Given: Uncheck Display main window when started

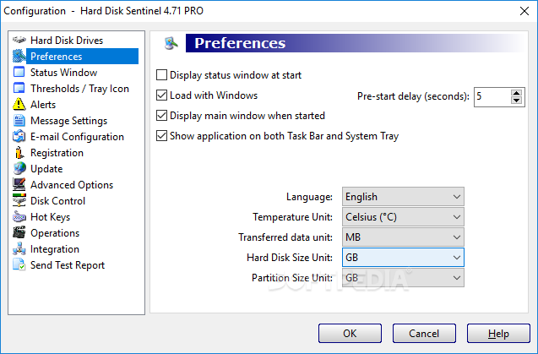Looking at the screenshot, I should coord(161,116).
